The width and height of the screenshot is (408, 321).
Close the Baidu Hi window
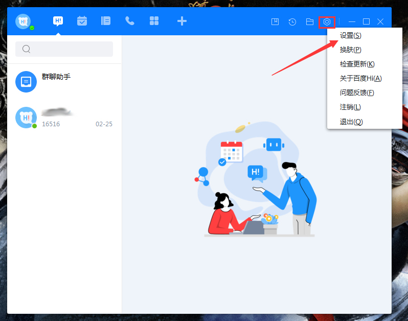pos(380,21)
